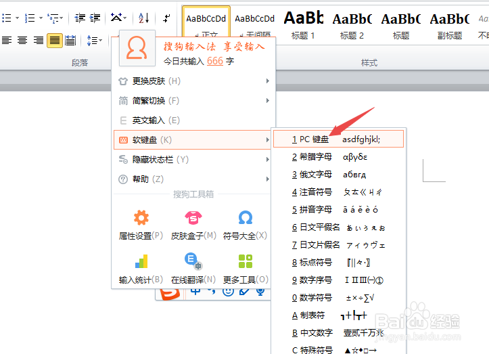Image resolution: width=489 pixels, height=354 pixels.
Task: Click the numbered list icon
Action: (x=30, y=18)
